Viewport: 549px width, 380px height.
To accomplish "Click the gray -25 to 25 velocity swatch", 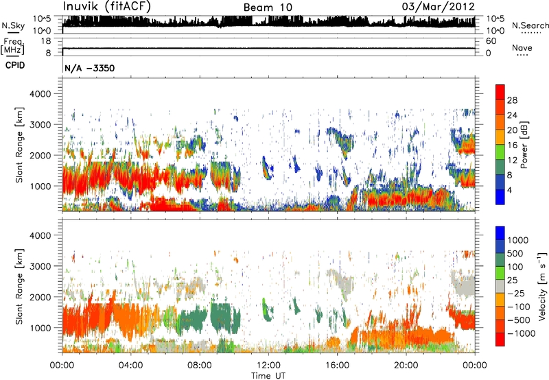I will (500, 286).
